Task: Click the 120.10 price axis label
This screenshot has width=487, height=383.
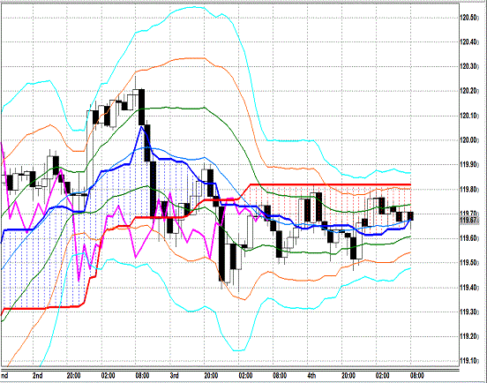Action: click(x=469, y=116)
